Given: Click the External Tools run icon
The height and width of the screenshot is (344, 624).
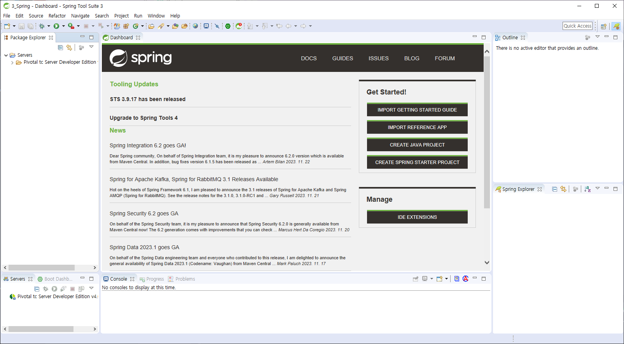Looking at the screenshot, I should click(71, 26).
